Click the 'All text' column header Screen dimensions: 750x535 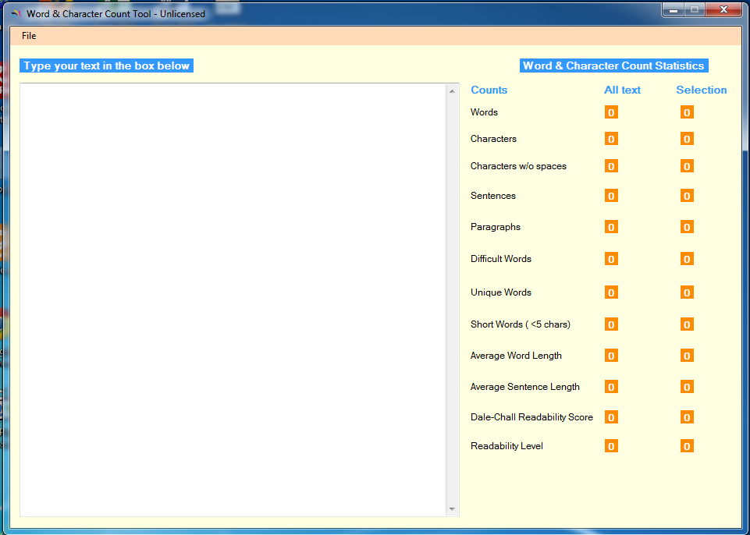click(622, 90)
